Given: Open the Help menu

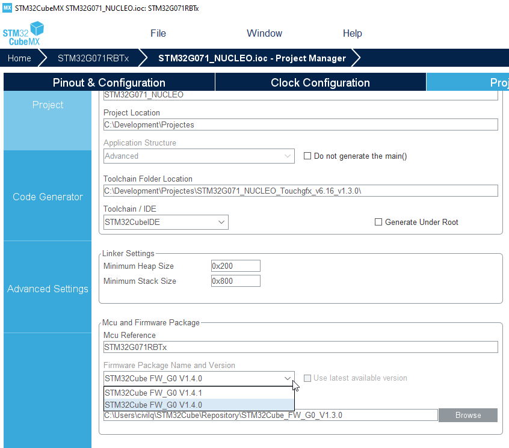Looking at the screenshot, I should point(352,34).
